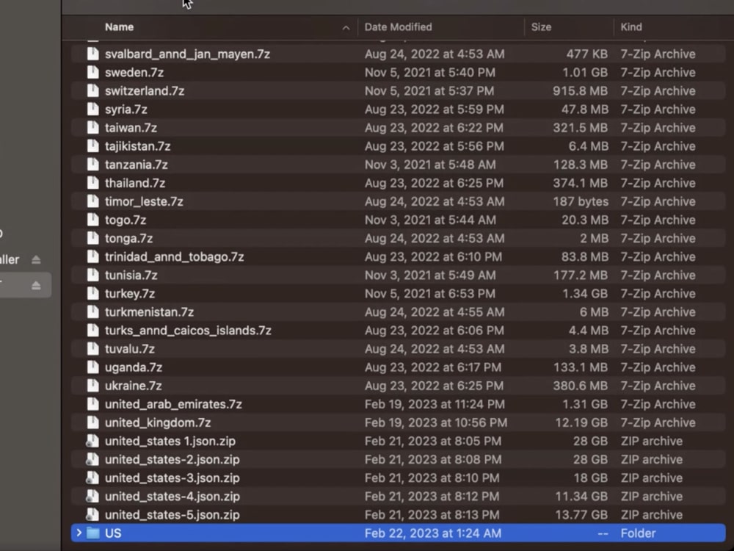
Task: Select the US folder name
Action: click(x=113, y=533)
